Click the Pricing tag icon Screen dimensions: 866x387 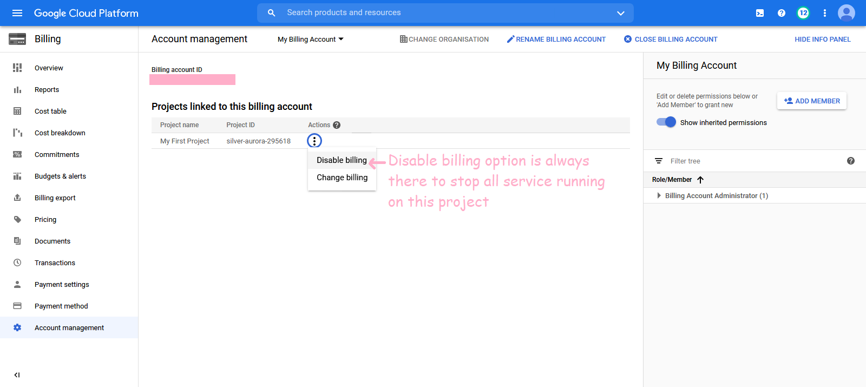(x=17, y=219)
